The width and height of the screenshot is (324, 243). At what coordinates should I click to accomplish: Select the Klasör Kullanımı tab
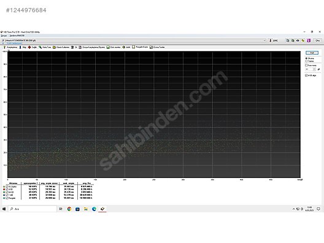pyautogui.click(x=61, y=47)
